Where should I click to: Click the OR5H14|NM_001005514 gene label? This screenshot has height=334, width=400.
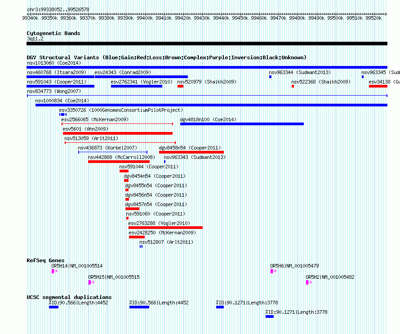click(77, 266)
